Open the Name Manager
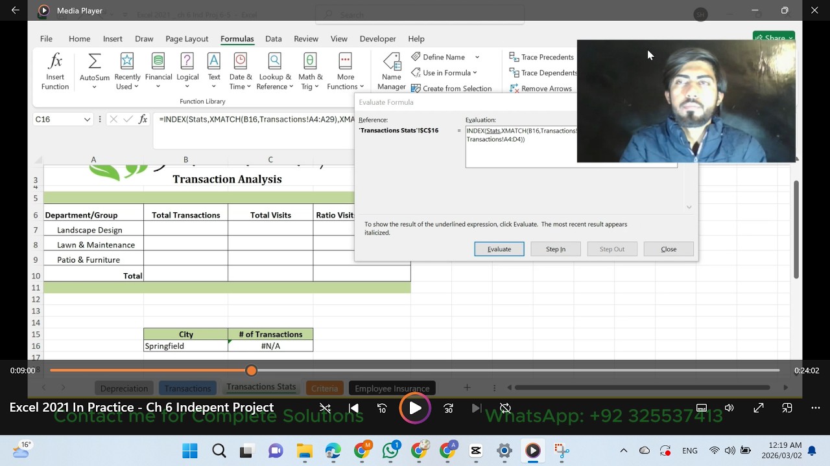Image resolution: width=830 pixels, height=466 pixels. [x=392, y=71]
